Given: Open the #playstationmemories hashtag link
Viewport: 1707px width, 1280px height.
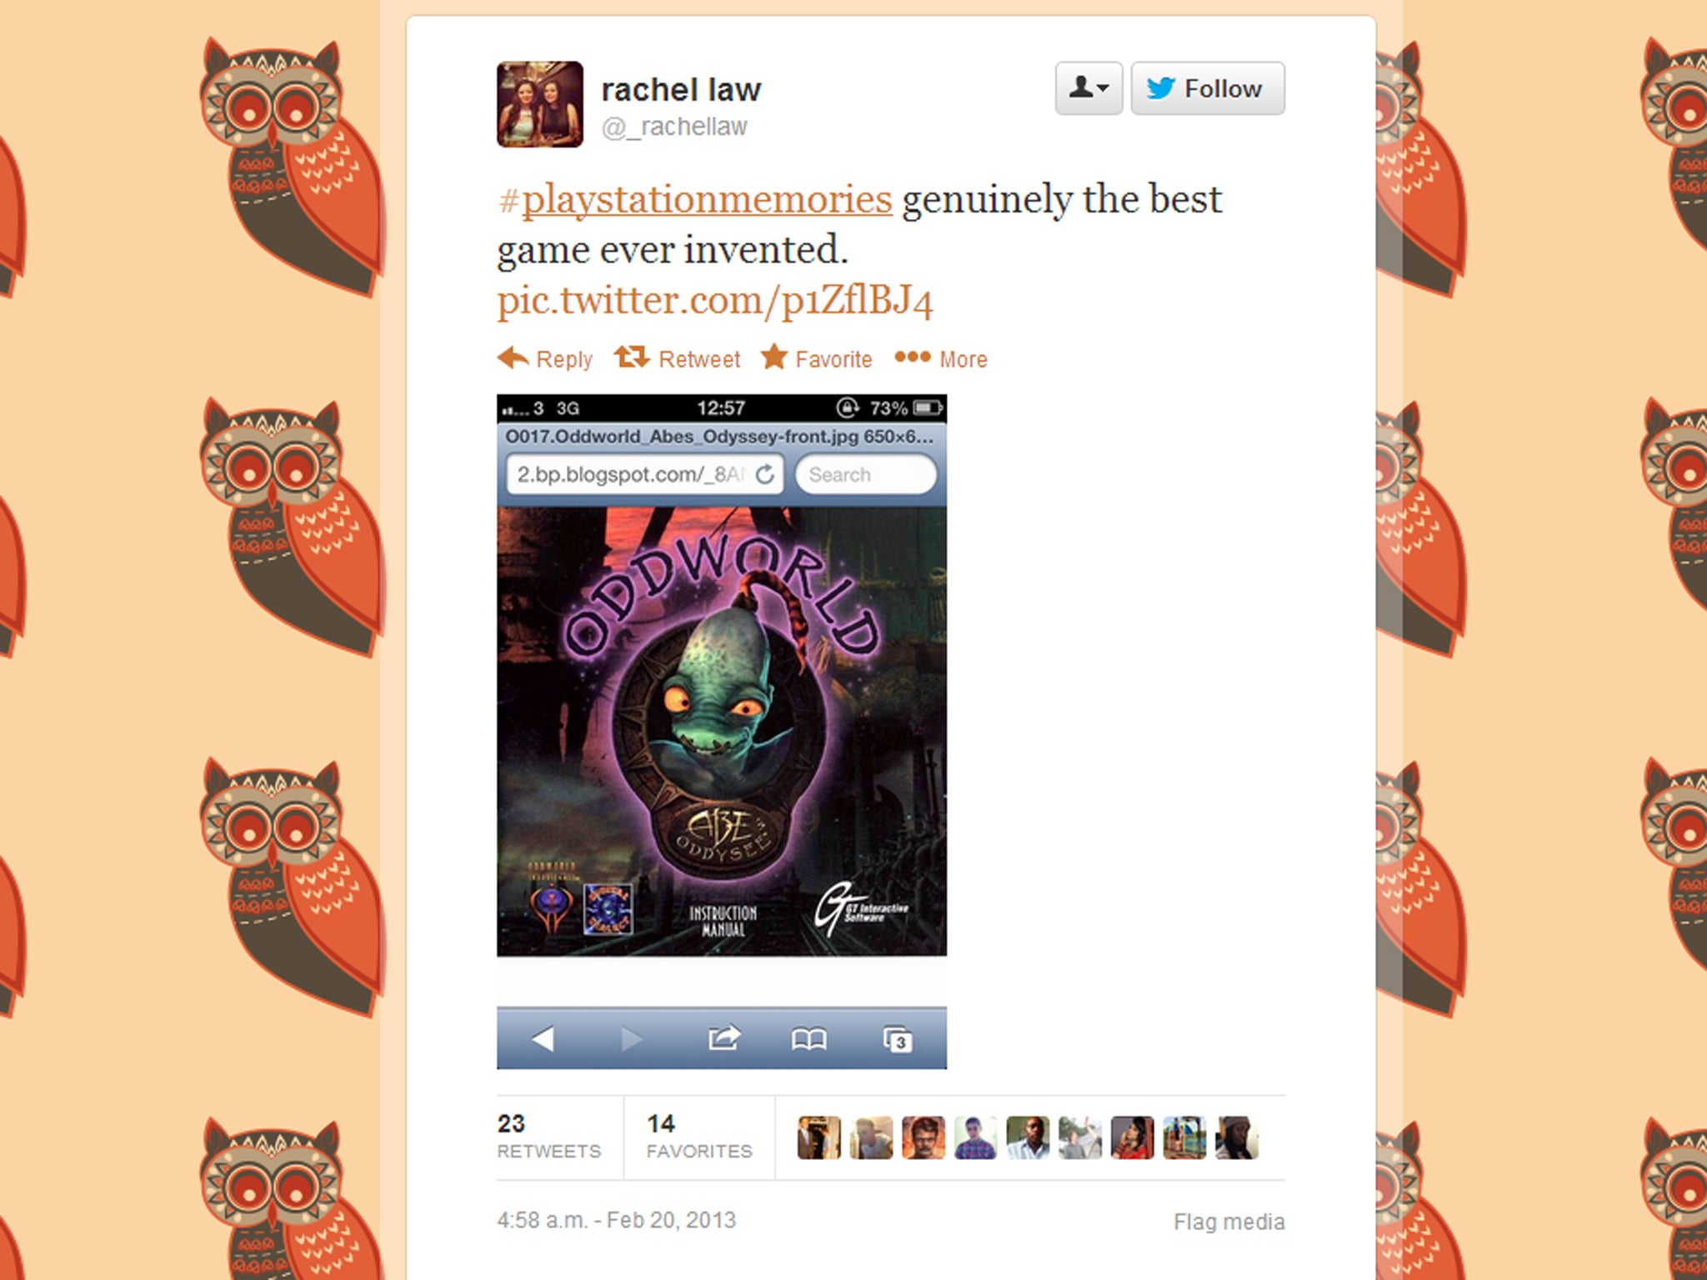Looking at the screenshot, I should click(695, 200).
